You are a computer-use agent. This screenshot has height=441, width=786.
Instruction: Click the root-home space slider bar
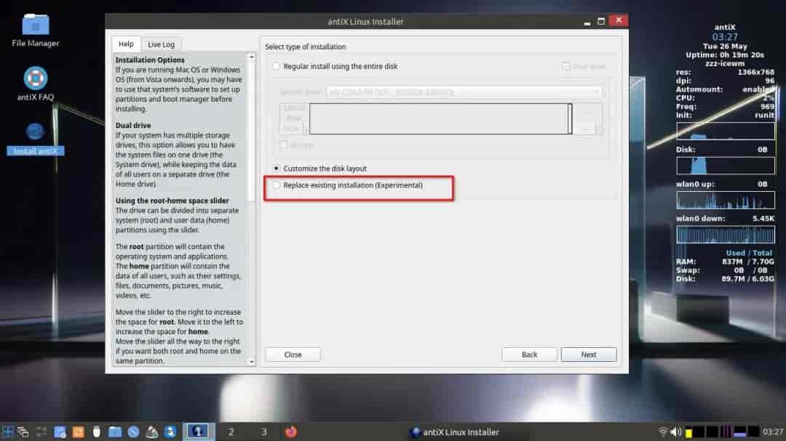440,118
